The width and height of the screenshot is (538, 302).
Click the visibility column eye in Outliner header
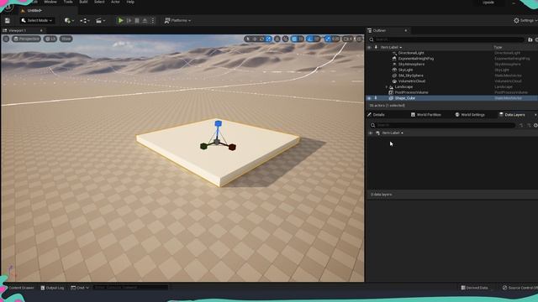[369, 47]
